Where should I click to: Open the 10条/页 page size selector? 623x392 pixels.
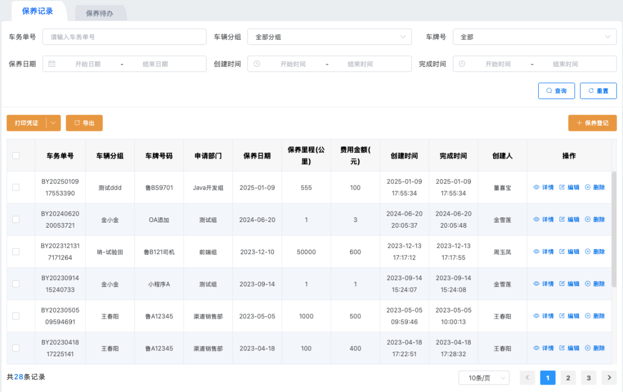(484, 378)
